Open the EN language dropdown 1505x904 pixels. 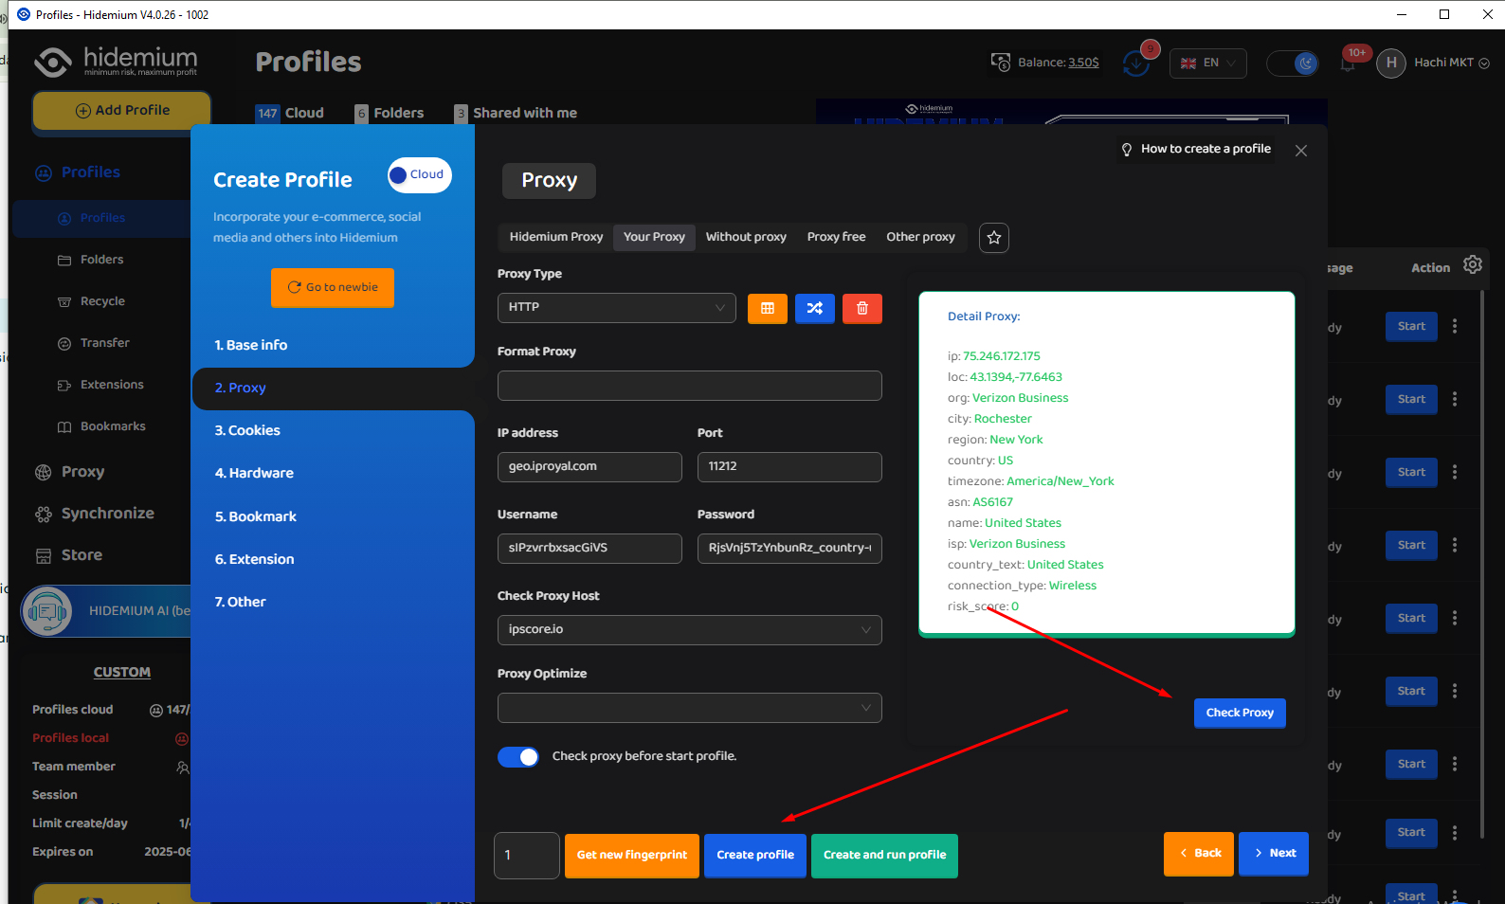(x=1208, y=63)
